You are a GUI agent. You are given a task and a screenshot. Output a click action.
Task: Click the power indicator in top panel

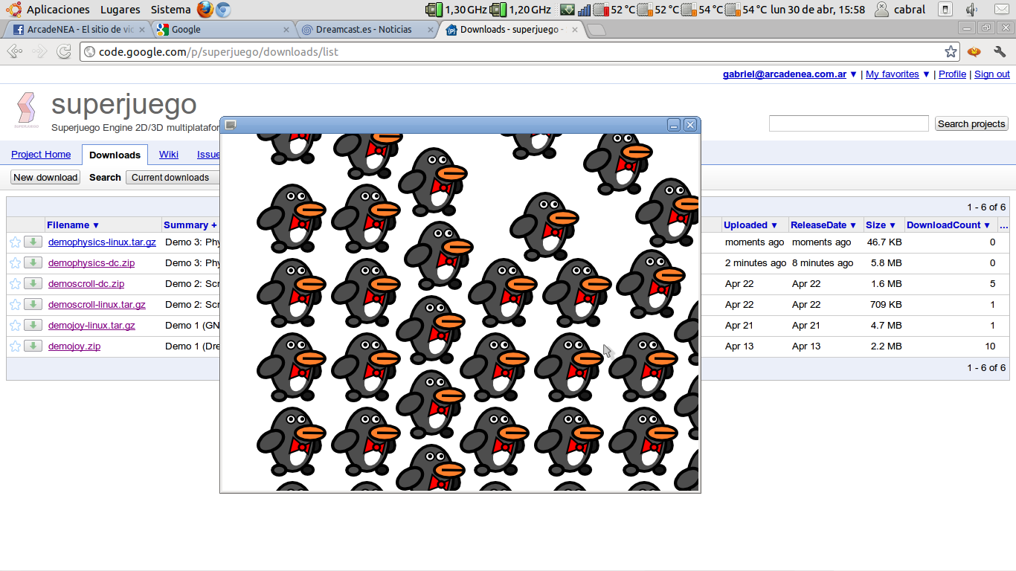pyautogui.click(x=945, y=10)
